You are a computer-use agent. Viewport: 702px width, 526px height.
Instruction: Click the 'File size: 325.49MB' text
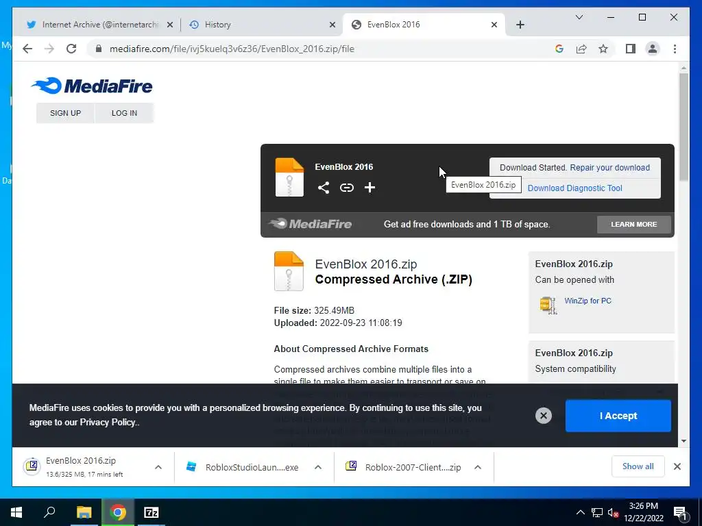[314, 310]
